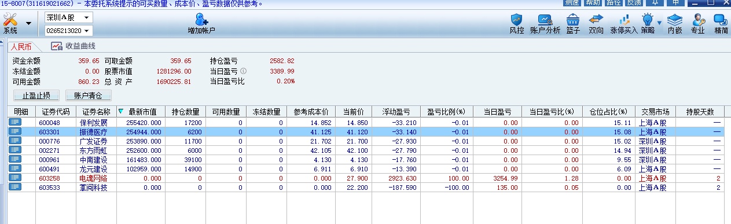The width and height of the screenshot is (731, 224).
Task: Open the 篮子 basket icon
Action: click(x=573, y=19)
